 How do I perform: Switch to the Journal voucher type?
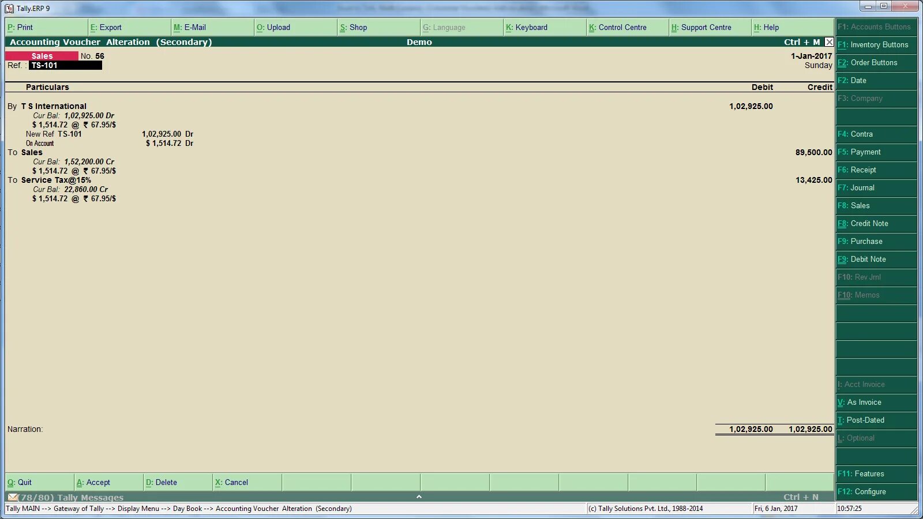876,188
